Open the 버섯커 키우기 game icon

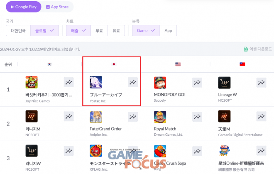[32, 82]
